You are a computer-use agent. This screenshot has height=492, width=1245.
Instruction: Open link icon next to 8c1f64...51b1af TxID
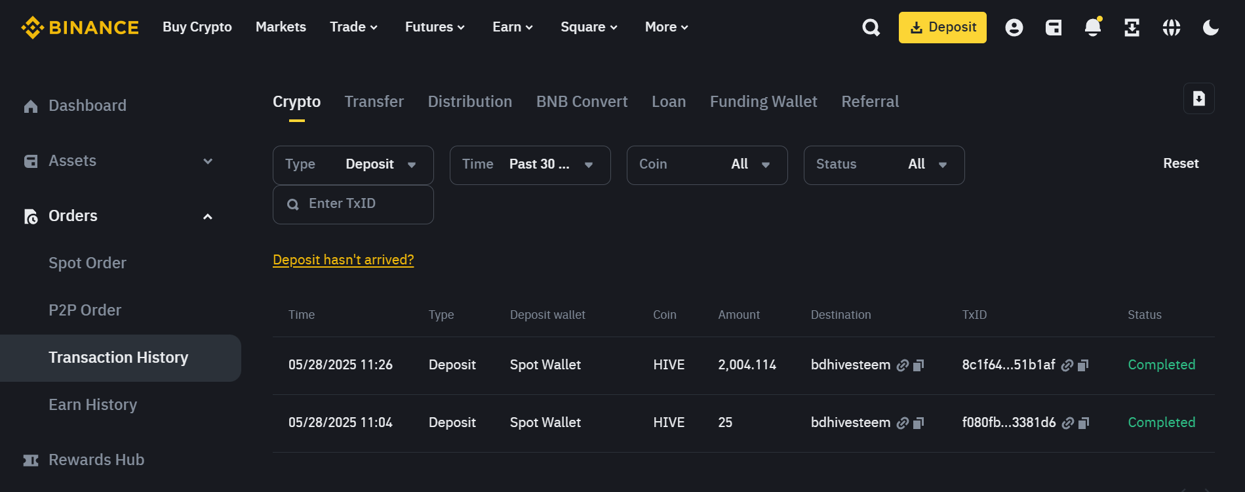[x=1067, y=365]
